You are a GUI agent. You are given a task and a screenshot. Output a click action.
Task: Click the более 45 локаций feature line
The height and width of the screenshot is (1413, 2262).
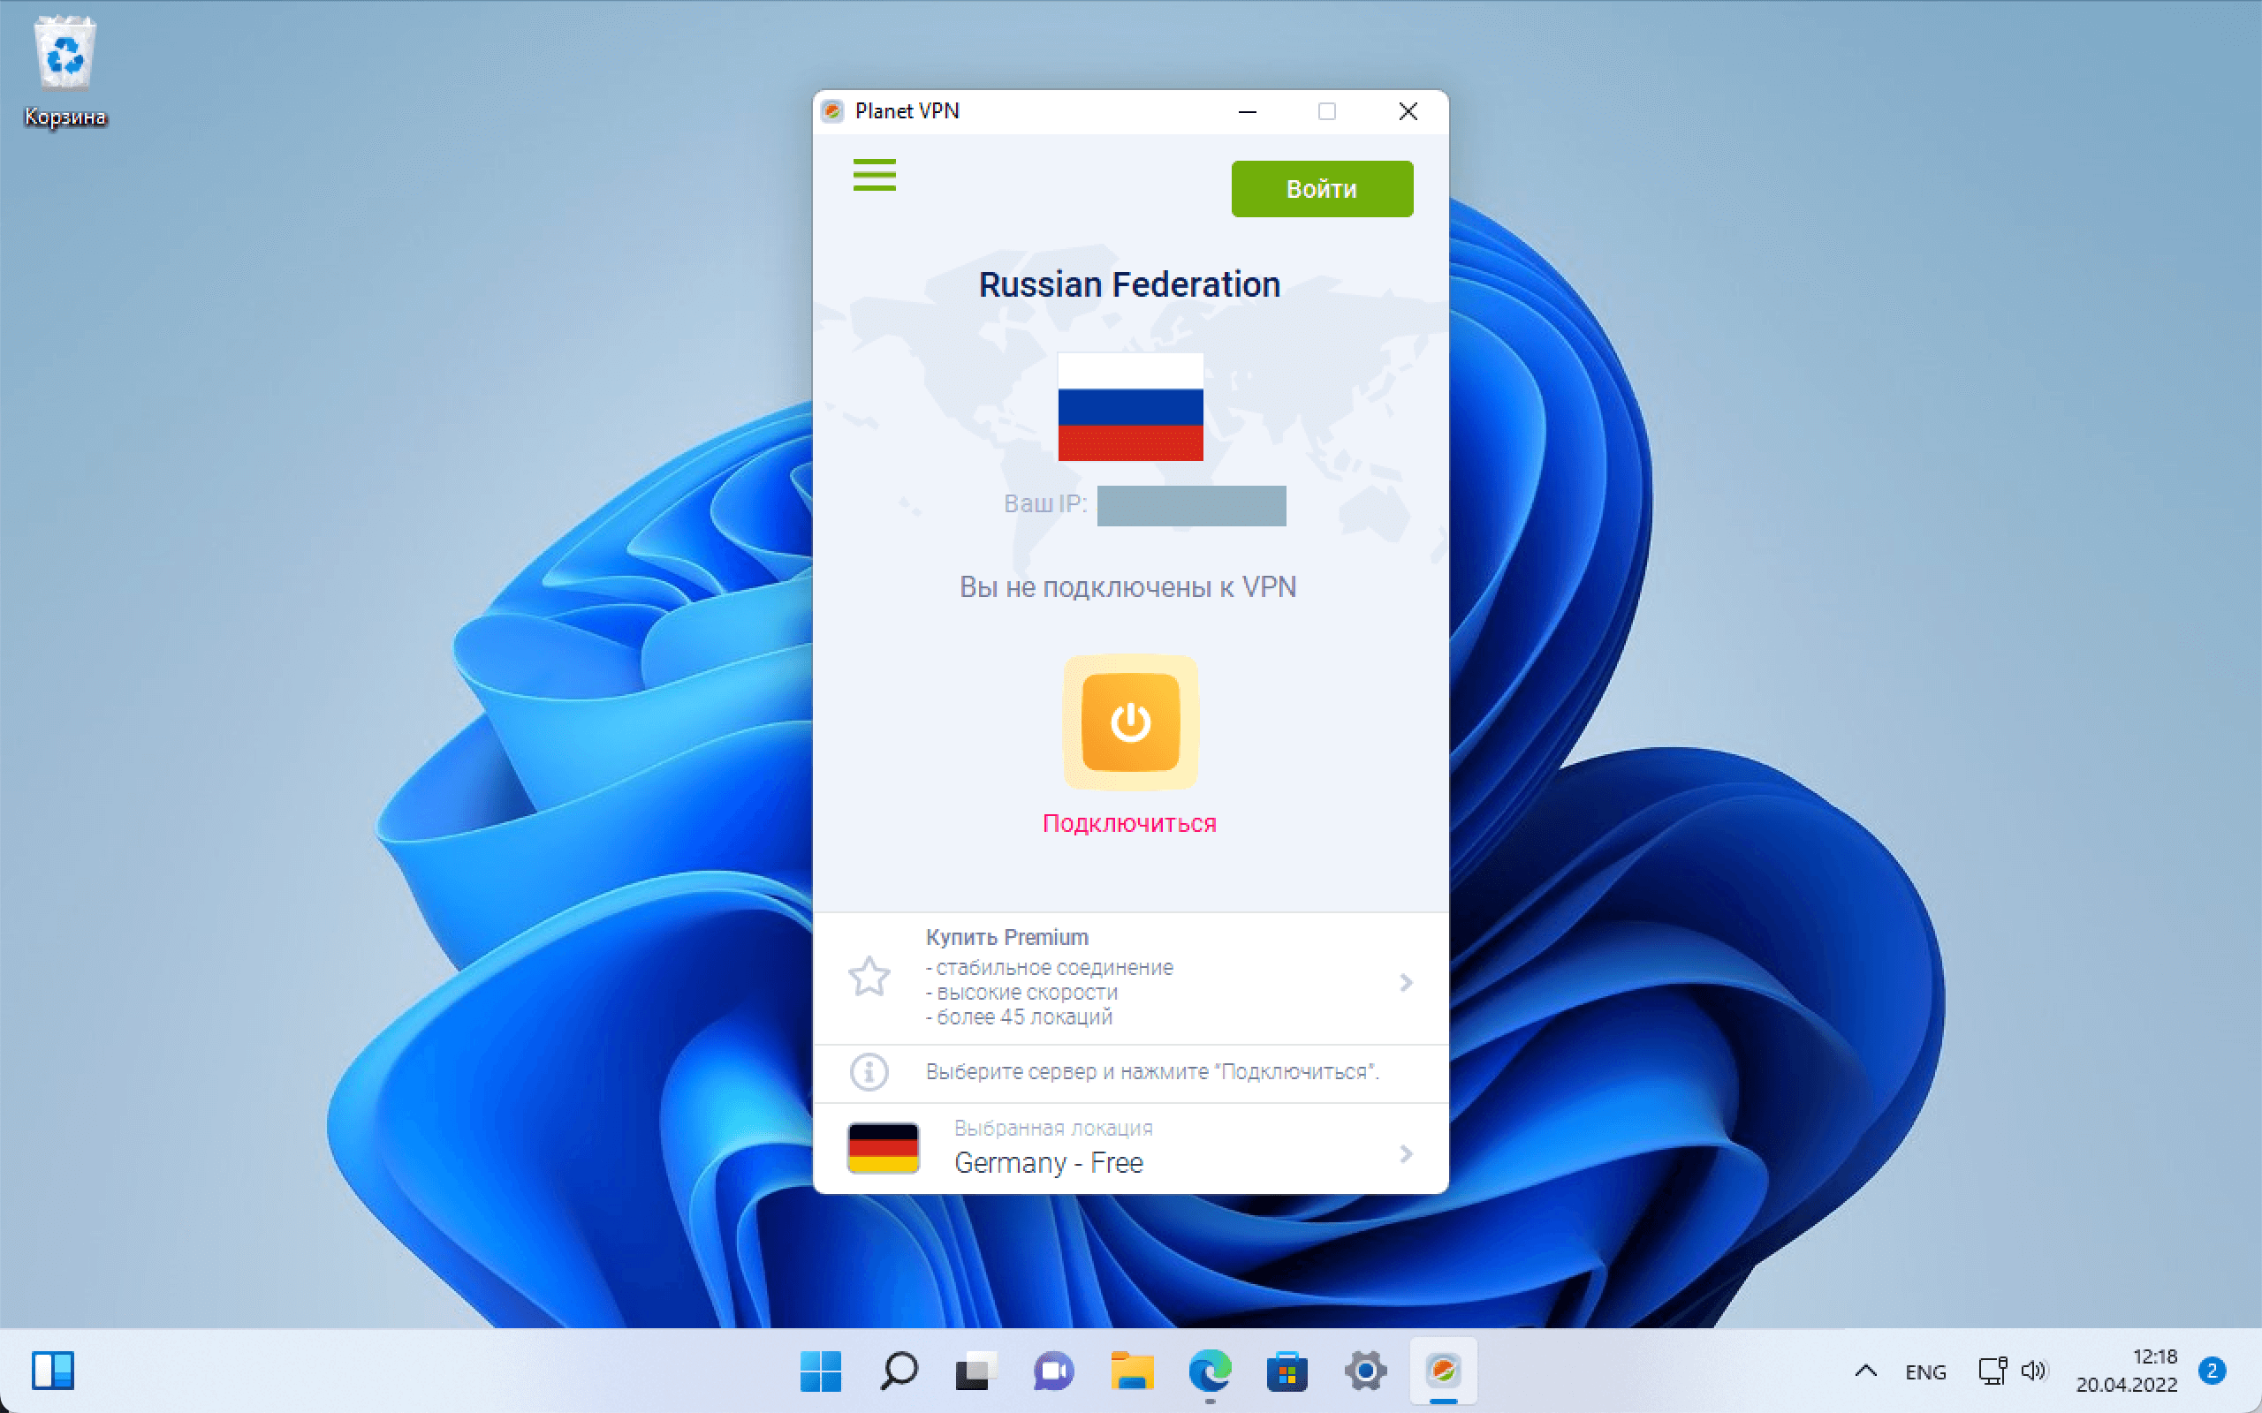point(1019,1016)
